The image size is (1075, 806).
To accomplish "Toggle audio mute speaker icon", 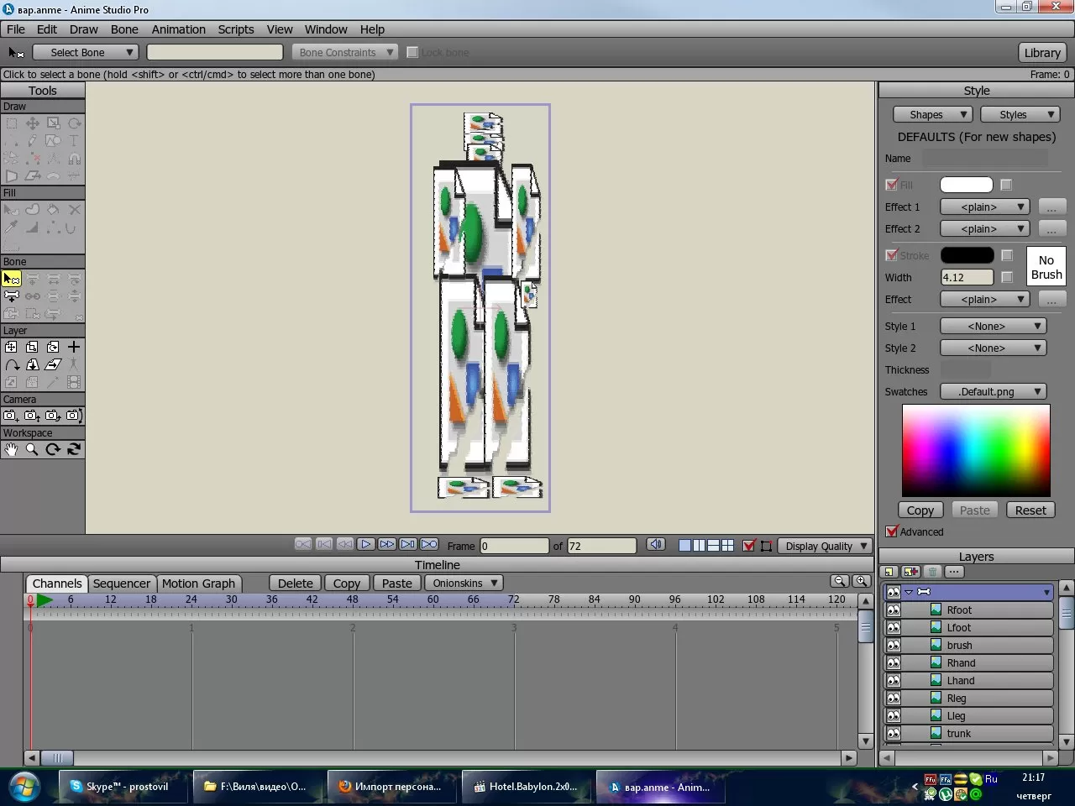I will point(656,545).
